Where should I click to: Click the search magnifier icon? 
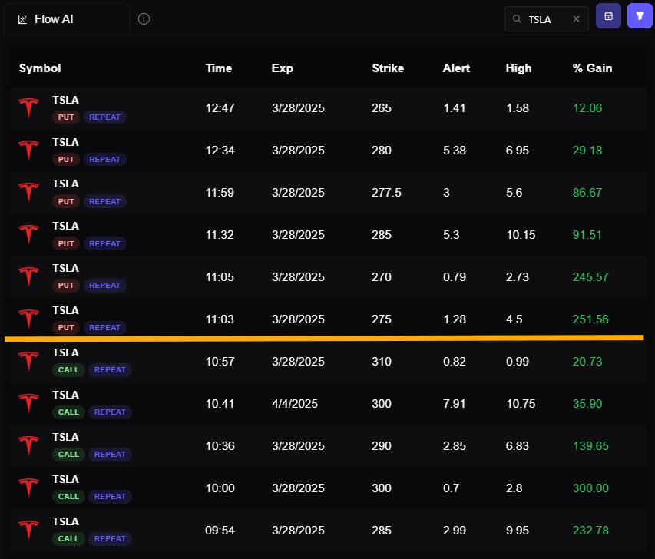517,18
